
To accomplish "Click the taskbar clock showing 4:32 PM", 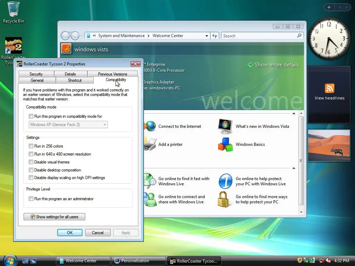I will 341,260.
